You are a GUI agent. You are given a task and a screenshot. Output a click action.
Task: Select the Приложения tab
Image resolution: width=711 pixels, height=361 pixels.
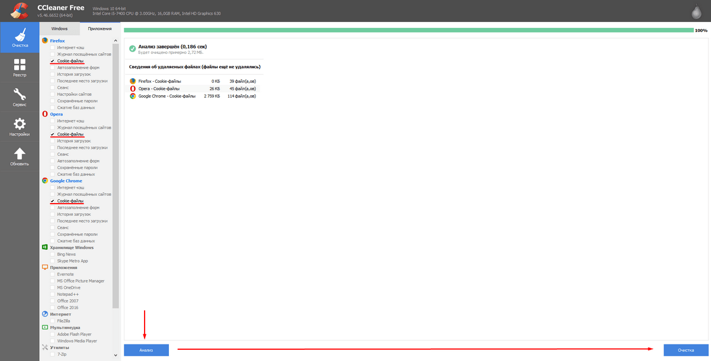[100, 28]
